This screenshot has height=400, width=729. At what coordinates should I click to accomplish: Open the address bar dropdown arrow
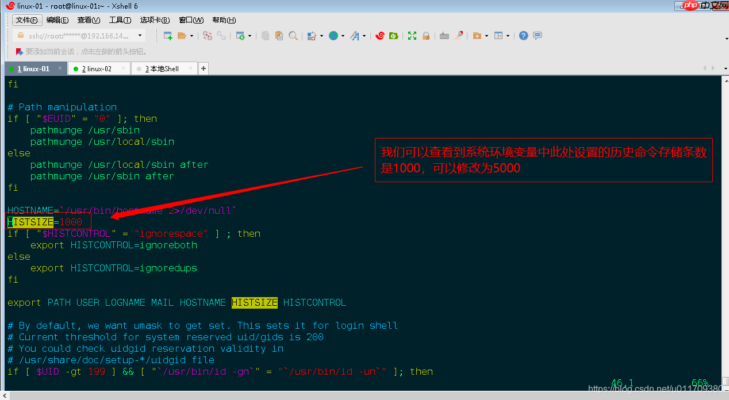click(x=140, y=36)
